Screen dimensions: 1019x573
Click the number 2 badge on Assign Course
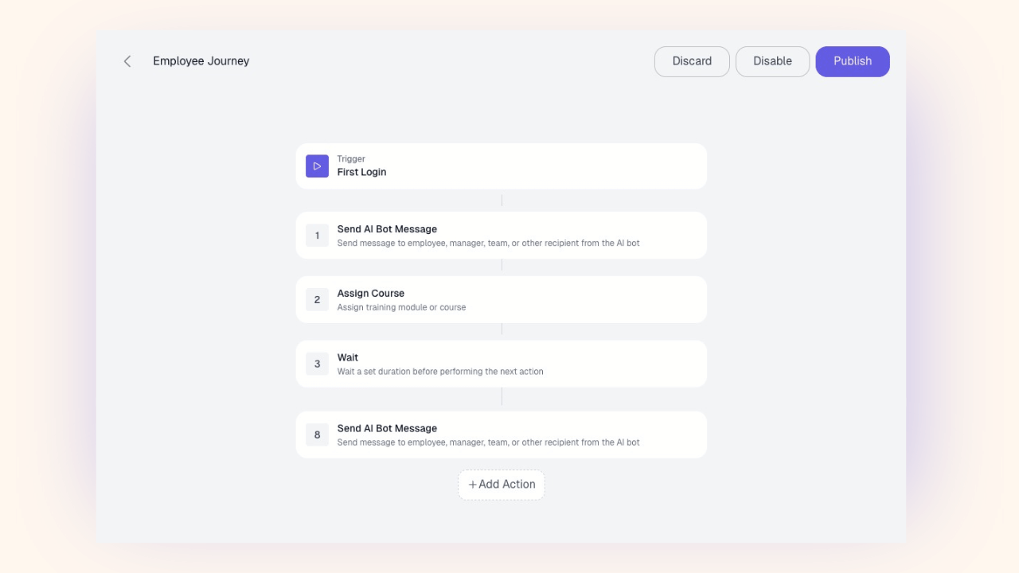tap(317, 299)
